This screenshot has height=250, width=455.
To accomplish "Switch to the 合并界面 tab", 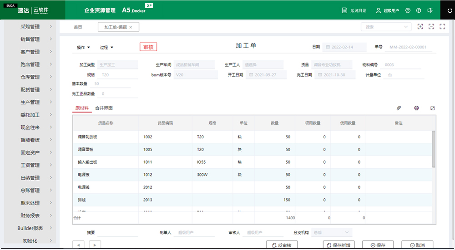I will tap(104, 108).
